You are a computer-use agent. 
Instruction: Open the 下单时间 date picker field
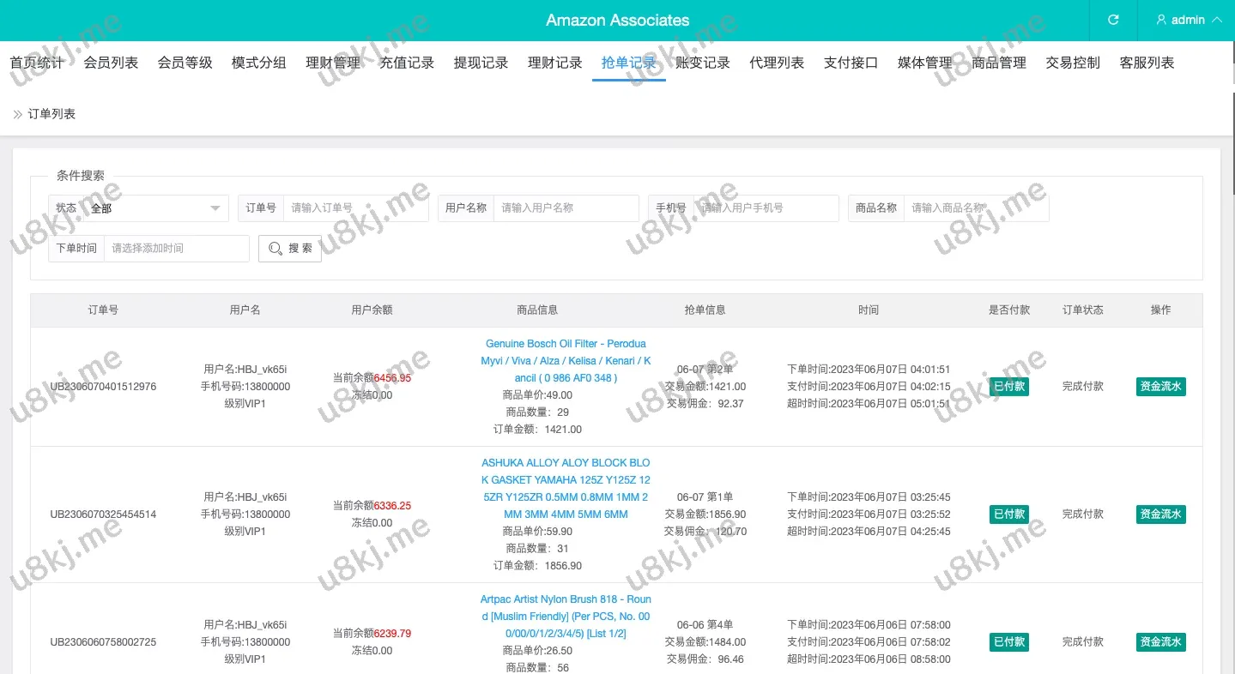[x=176, y=249]
